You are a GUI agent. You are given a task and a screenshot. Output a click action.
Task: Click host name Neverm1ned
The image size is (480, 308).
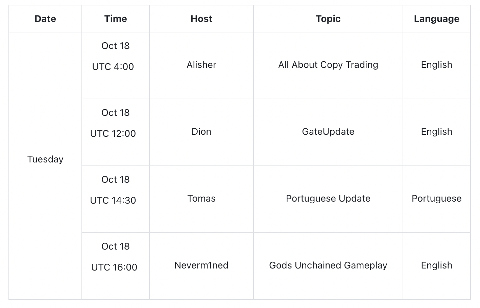pos(201,265)
